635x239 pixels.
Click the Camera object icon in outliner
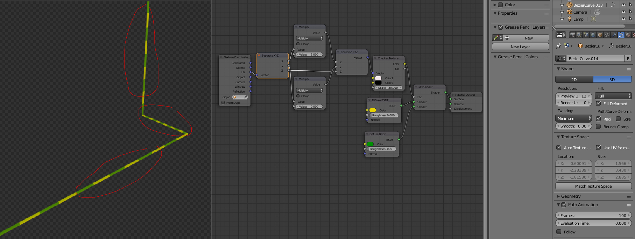click(569, 12)
